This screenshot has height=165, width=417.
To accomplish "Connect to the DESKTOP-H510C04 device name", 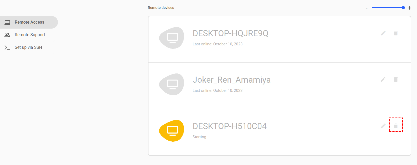I will tap(229, 126).
